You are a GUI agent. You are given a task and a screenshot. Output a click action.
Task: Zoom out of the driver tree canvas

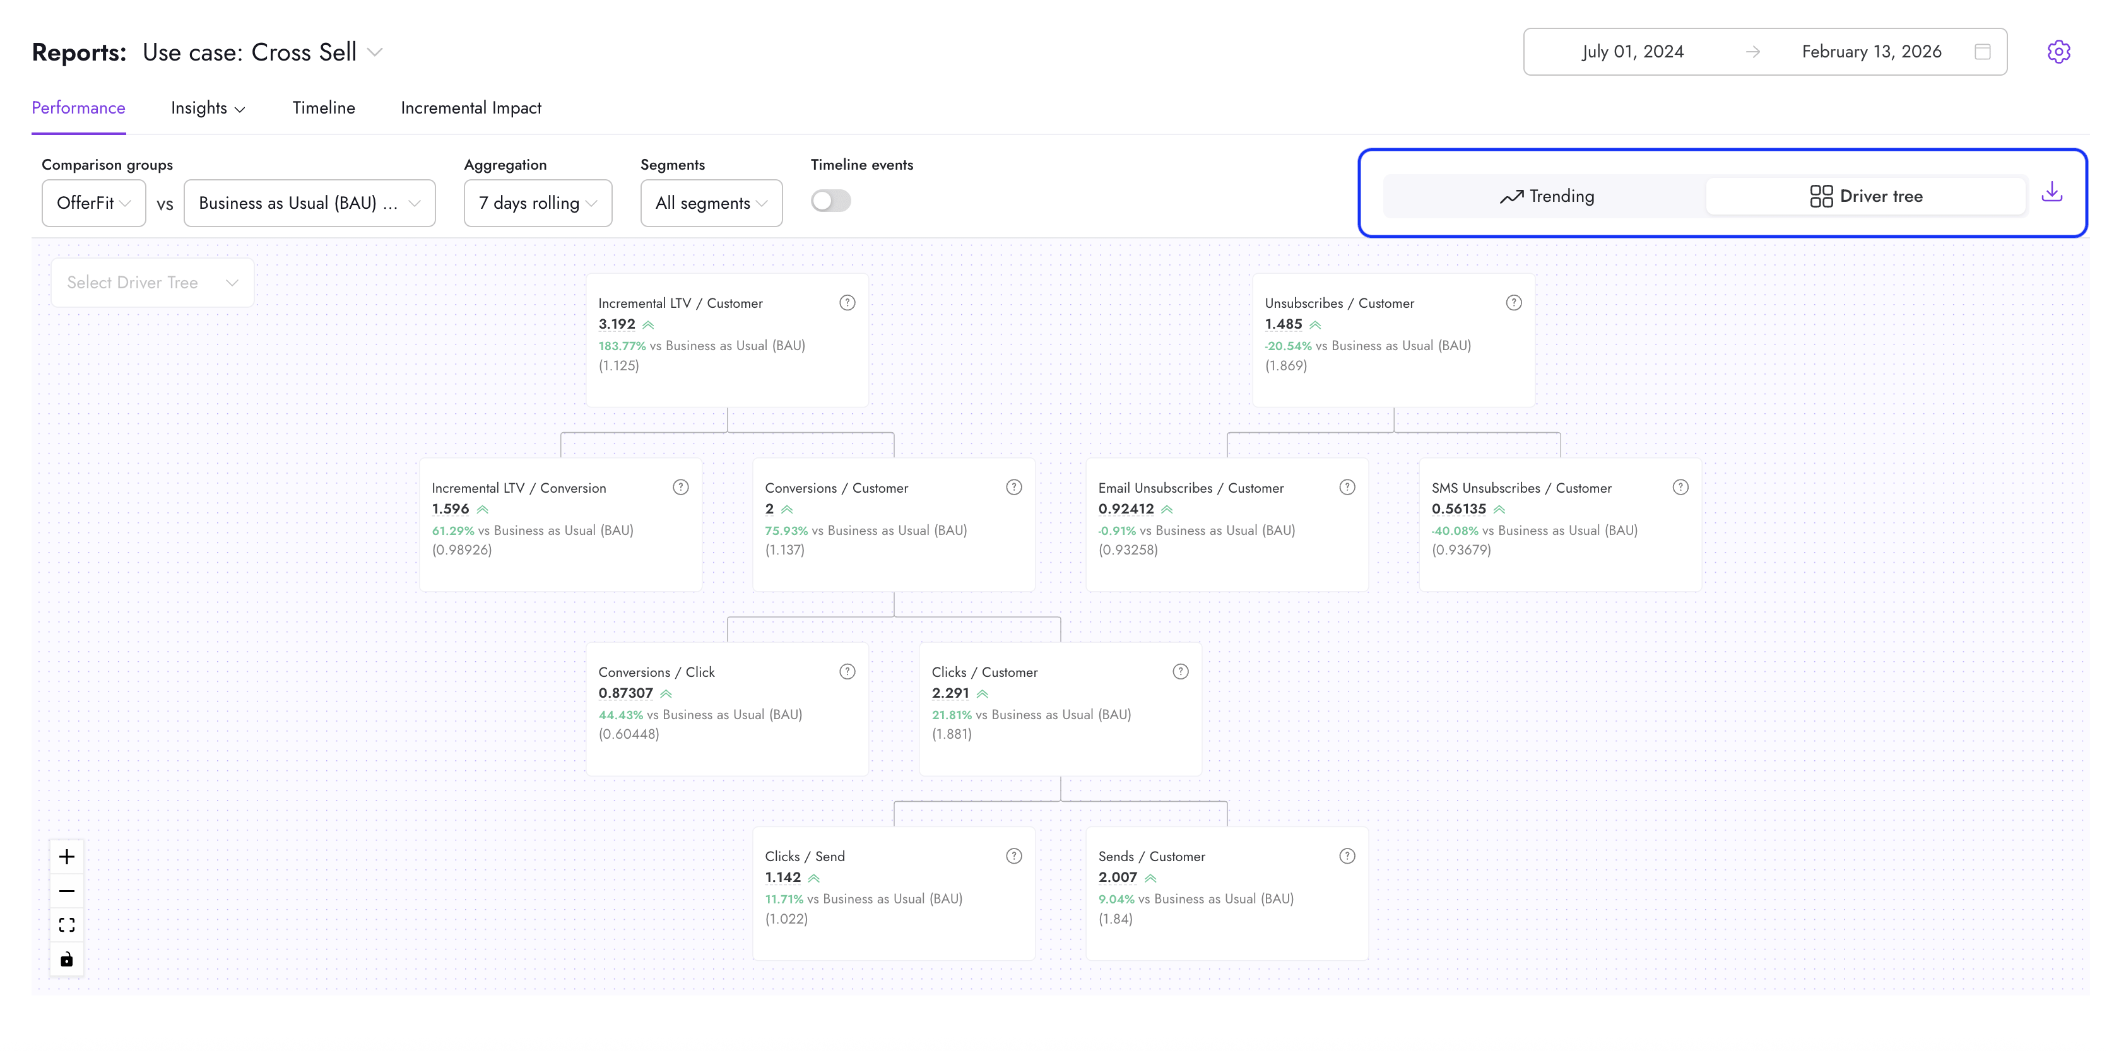coord(66,890)
